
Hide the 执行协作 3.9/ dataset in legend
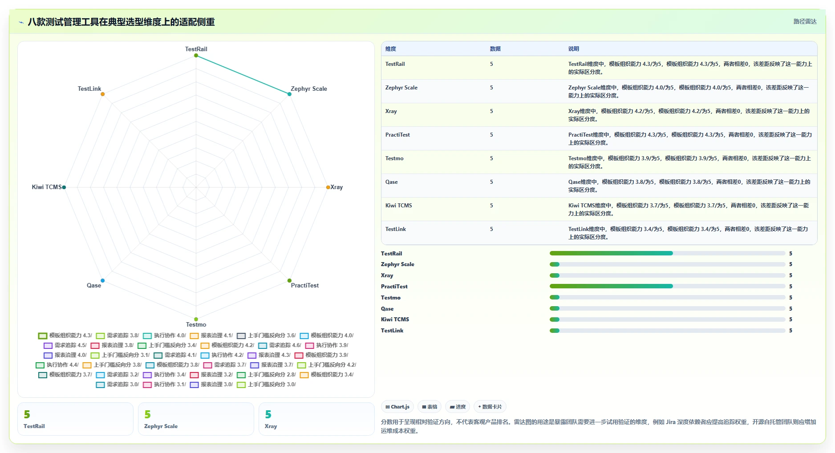(x=327, y=345)
